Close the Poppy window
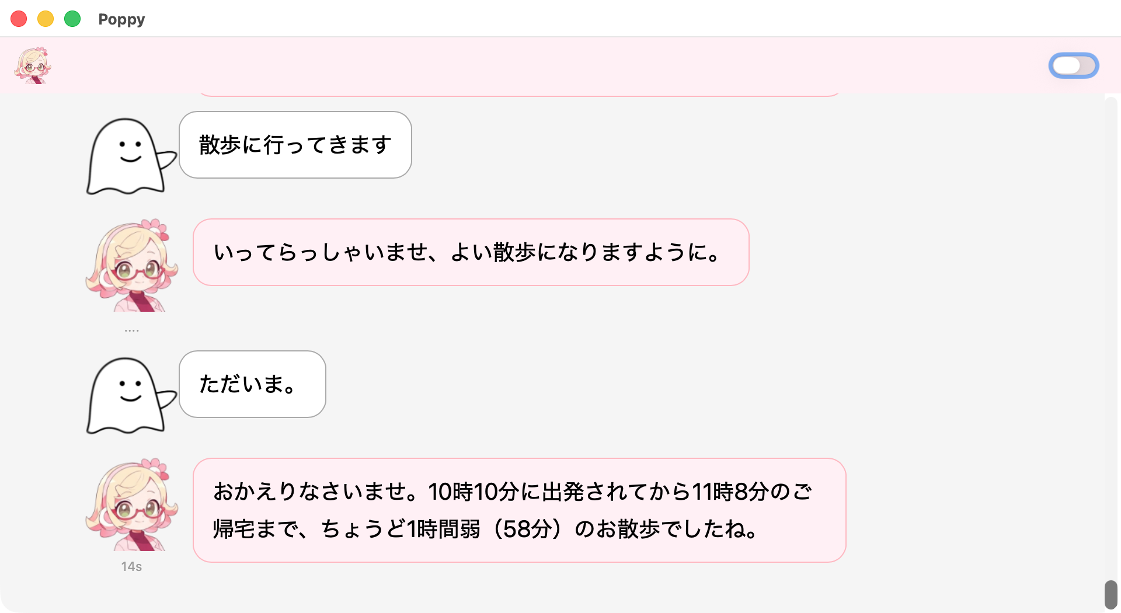The image size is (1121, 613). tap(19, 19)
